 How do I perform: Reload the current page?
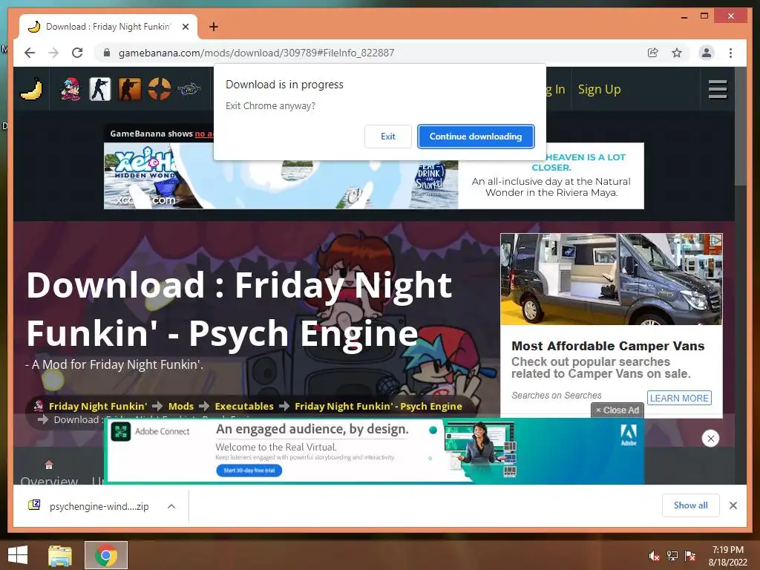point(77,53)
